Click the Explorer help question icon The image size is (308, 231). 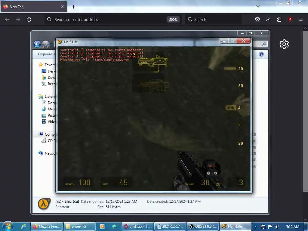[261, 54]
